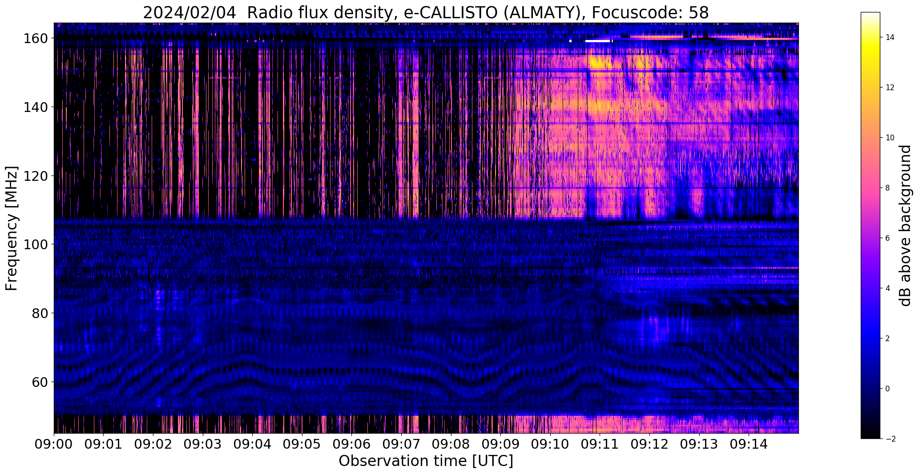Click the 140 frequency tick label
Image resolution: width=919 pixels, height=474 pixels.
(35, 108)
